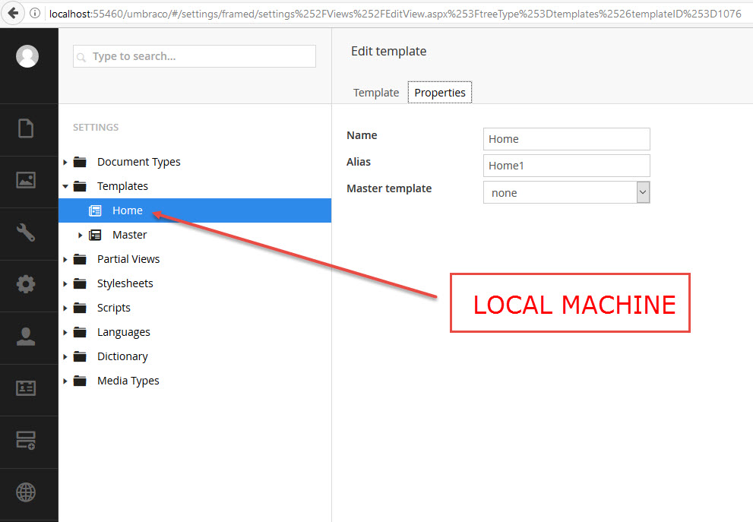Open the Forms section icon in sidebar

pyautogui.click(x=27, y=440)
